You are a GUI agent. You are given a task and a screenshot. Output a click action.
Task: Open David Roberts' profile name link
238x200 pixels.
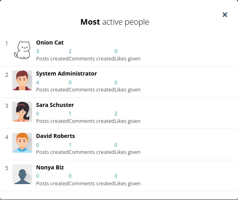pos(55,136)
